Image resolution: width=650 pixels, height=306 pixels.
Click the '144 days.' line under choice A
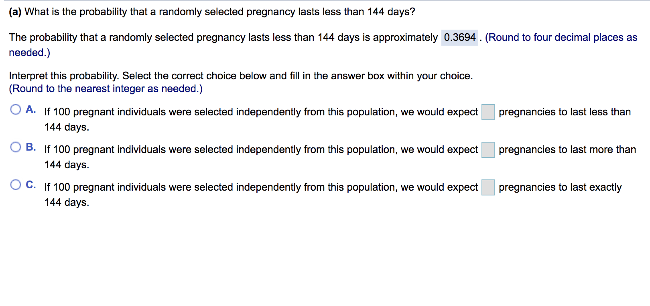click(67, 127)
